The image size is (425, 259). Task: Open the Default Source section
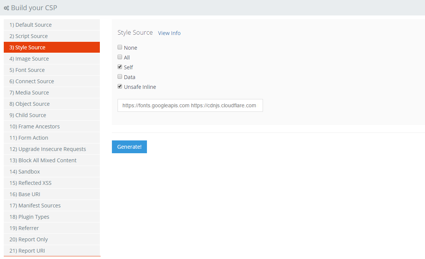(x=52, y=25)
